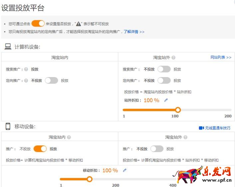235x187 pixels.
Task: Click the 移动折扣 slider handle
Action: click(x=90, y=179)
